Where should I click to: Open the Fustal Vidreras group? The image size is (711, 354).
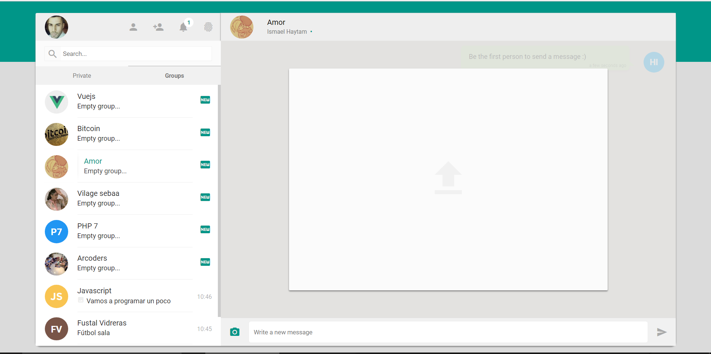pos(127,328)
